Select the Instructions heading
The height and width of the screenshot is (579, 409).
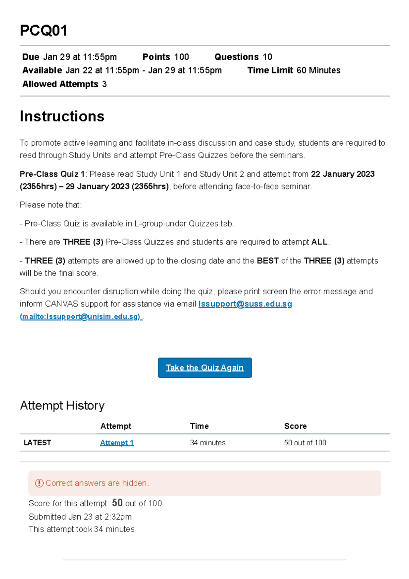62,116
